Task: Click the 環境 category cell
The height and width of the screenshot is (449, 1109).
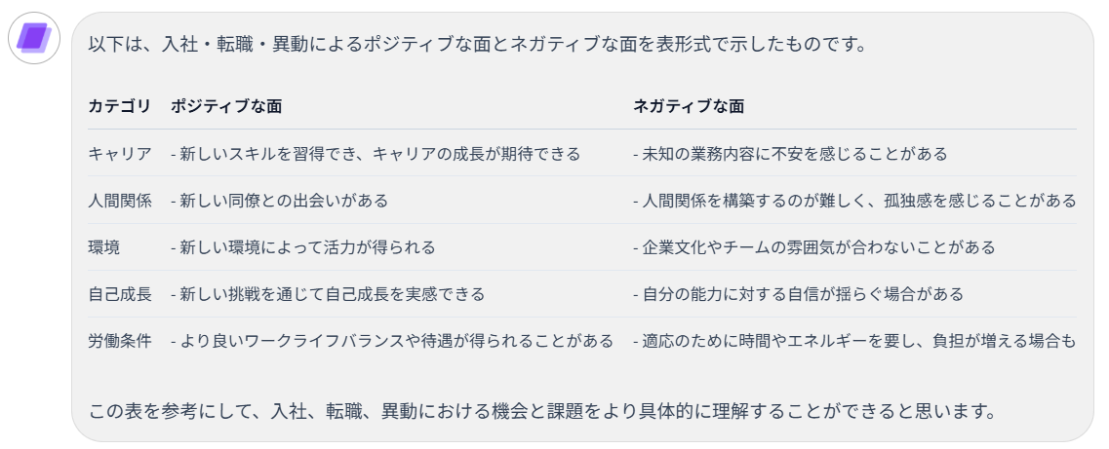Action: coord(104,247)
